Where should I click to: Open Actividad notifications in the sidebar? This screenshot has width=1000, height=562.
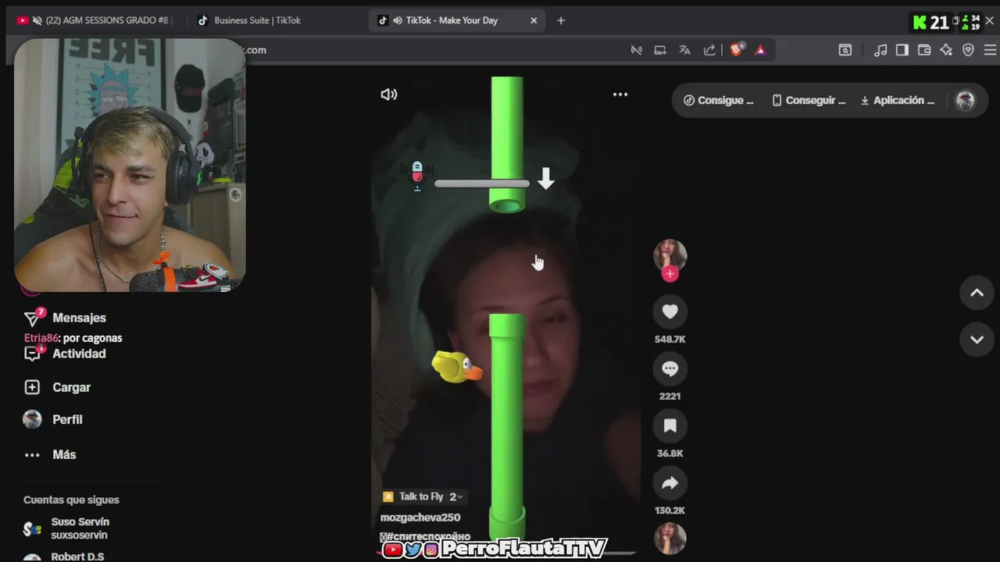point(79,354)
